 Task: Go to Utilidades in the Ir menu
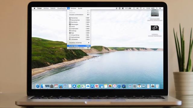pos(79,39)
